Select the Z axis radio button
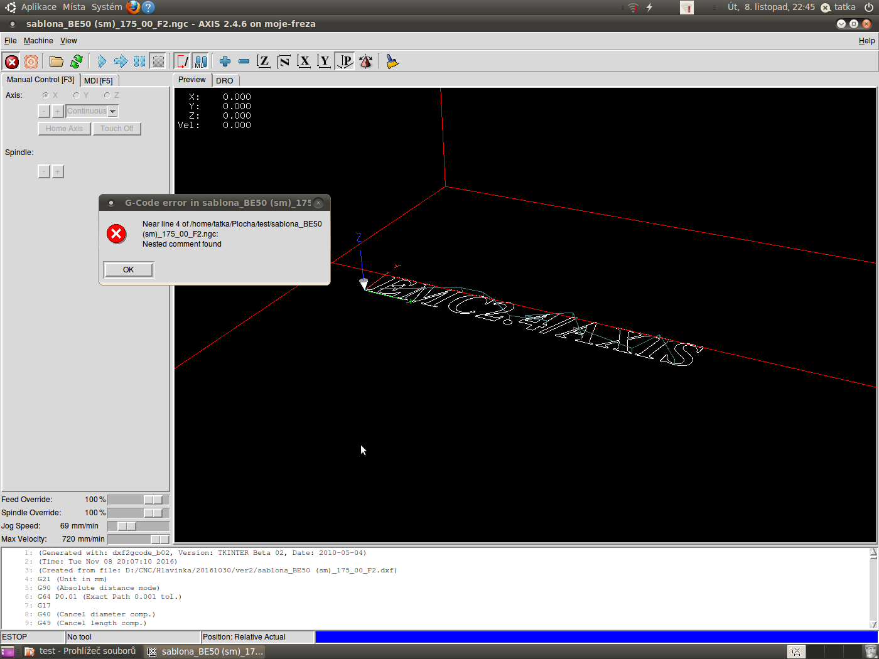This screenshot has width=879, height=659. click(107, 95)
